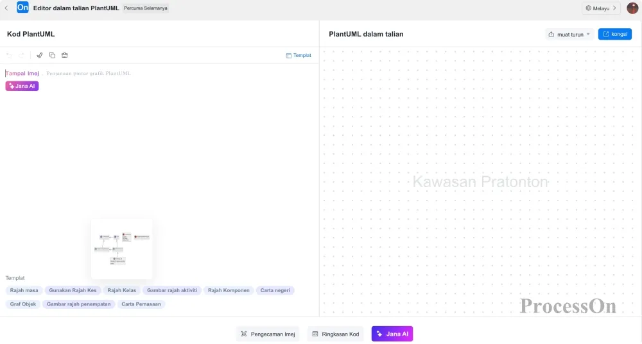Click Pengecaman Imej button

click(268, 334)
